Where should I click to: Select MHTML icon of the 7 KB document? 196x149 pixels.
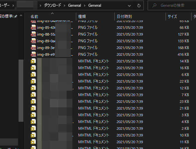(33, 95)
